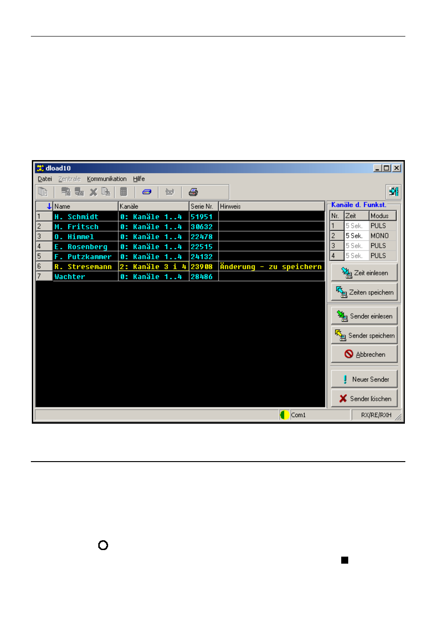Click the exit icon at the toolbar's right end
Screen dimensions: 447x632
(x=394, y=191)
